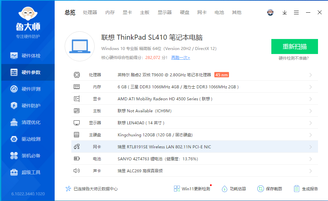Switch to 网卡 tab
Viewport: 328px width, 201px height.
click(202, 13)
